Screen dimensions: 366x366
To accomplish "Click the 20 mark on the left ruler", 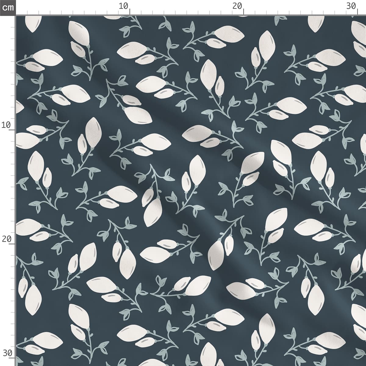I will click(x=6, y=239).
